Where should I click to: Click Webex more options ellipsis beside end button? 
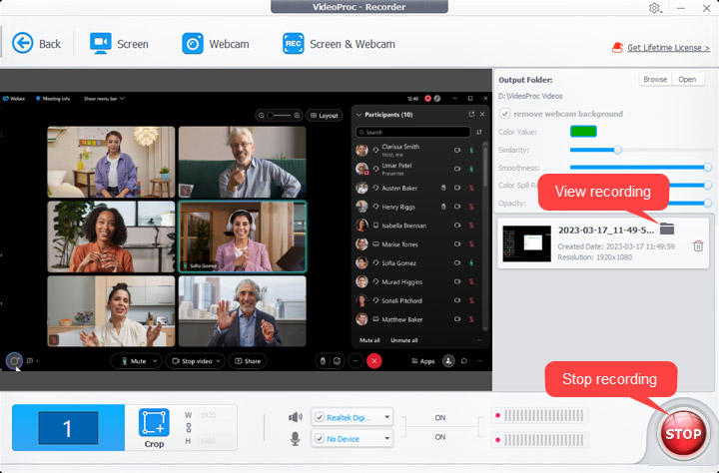click(x=356, y=361)
